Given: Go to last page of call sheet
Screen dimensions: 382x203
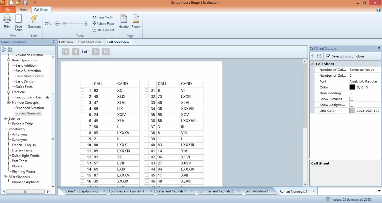Looking at the screenshot, I should tap(106, 52).
